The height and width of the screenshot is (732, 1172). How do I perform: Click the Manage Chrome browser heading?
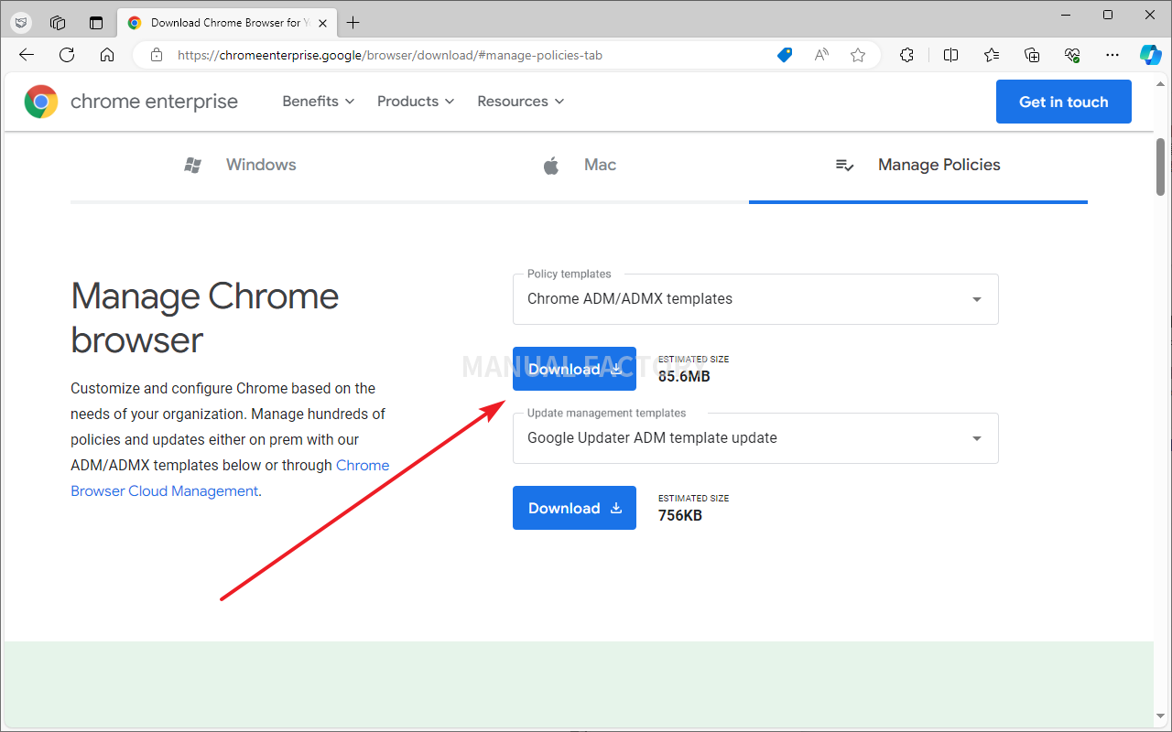coord(205,318)
